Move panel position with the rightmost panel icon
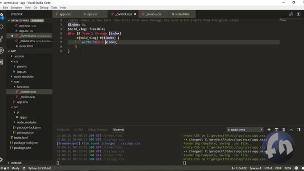The width and height of the screenshot is (304, 171). [x=298, y=130]
